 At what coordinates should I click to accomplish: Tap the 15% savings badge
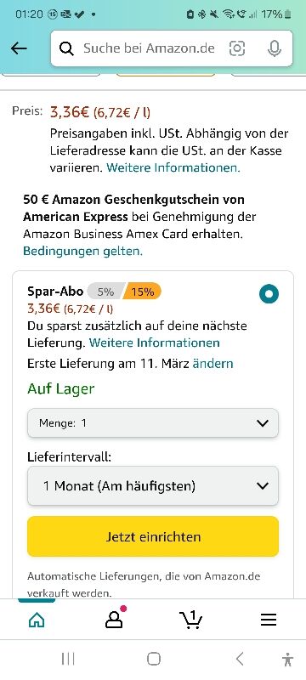pos(142,292)
